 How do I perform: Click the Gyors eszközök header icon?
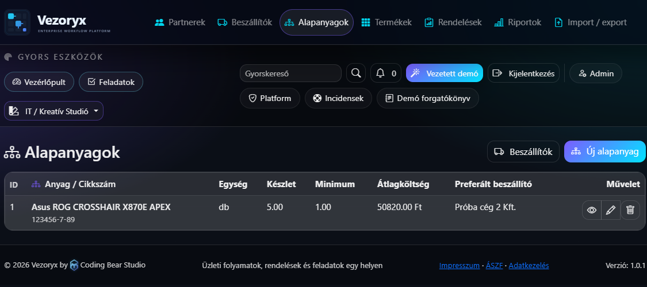click(x=8, y=57)
